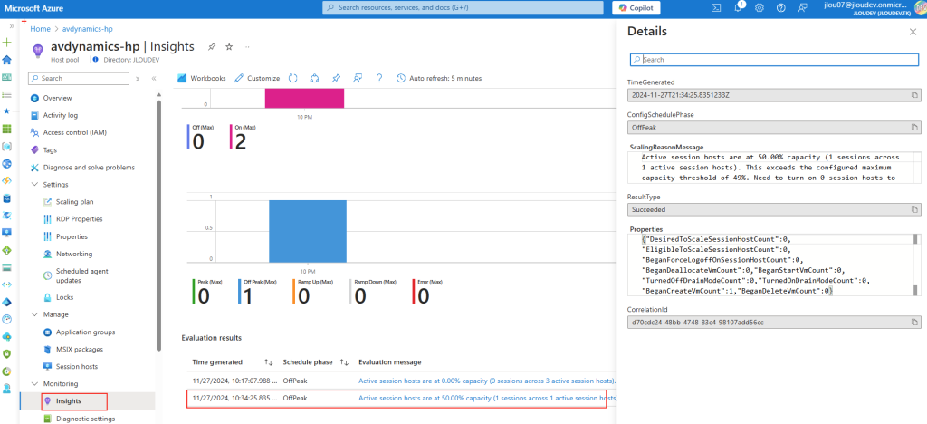
Task: Go to portal Home icon in left rail
Action: 7,60
